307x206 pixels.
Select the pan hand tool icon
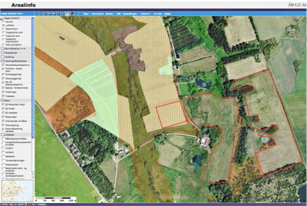[67, 14]
